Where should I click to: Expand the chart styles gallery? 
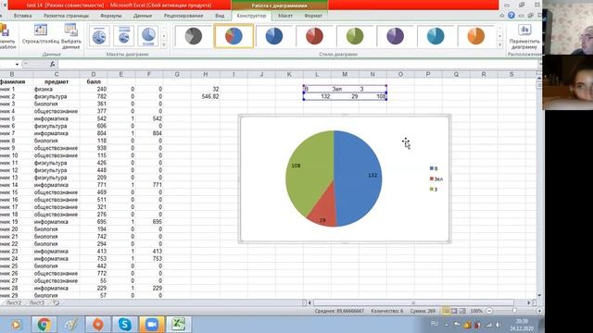[500, 44]
